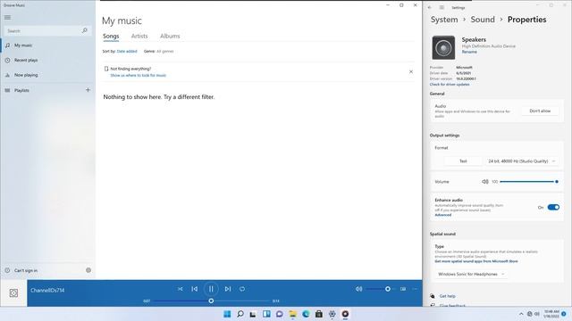Open Widgets from taskbar
Image resolution: width=572 pixels, height=321 pixels.
click(x=266, y=314)
